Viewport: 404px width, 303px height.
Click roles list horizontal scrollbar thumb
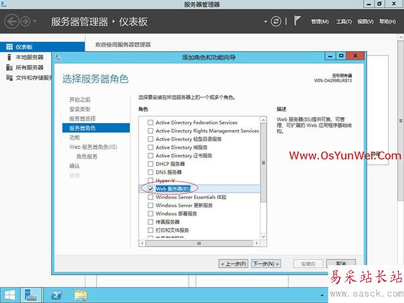click(x=199, y=243)
